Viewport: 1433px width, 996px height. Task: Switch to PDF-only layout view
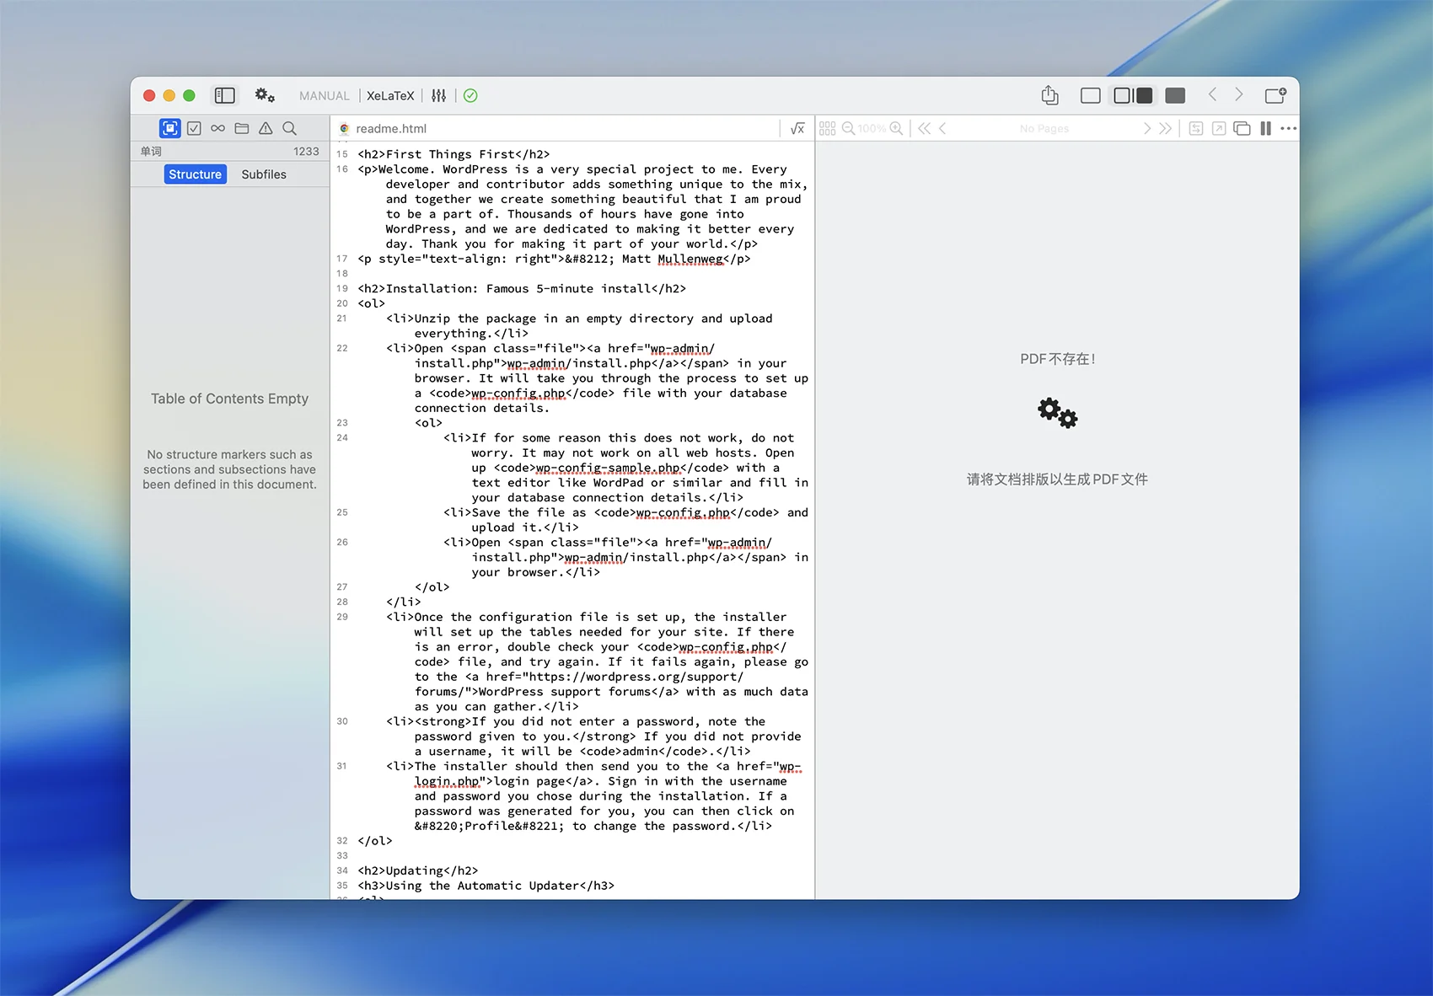pos(1175,96)
